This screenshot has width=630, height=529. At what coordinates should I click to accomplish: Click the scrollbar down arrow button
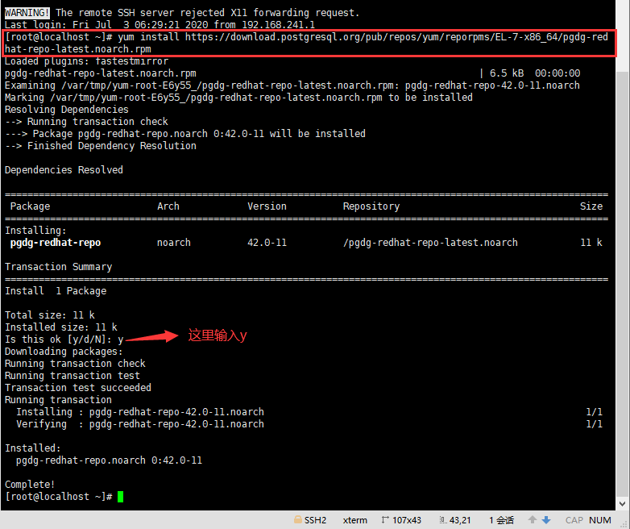[623, 504]
